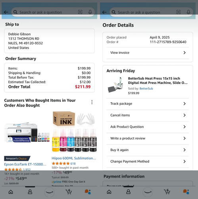Image resolution: width=198 pixels, height=199 pixels.
Task: Open Track package row
Action: pos(148,103)
